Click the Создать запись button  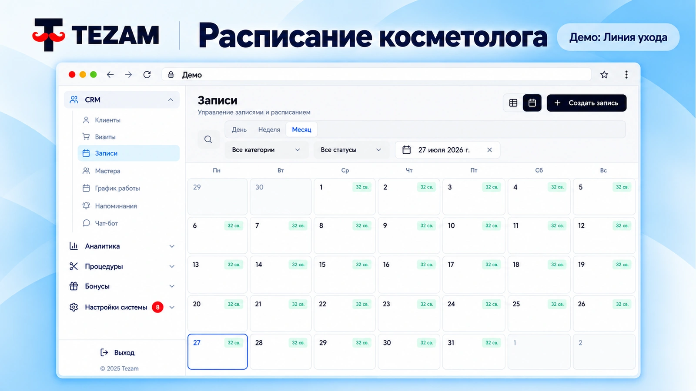[x=586, y=103]
